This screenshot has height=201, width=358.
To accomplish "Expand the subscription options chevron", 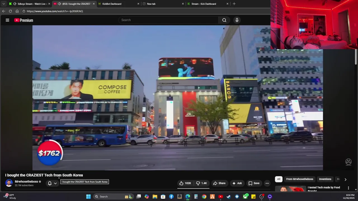I will [x=55, y=183].
